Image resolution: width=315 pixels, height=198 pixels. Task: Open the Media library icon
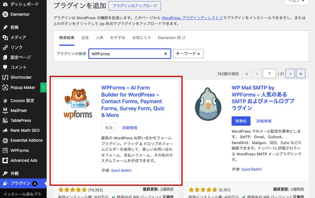pyautogui.click(x=5, y=37)
